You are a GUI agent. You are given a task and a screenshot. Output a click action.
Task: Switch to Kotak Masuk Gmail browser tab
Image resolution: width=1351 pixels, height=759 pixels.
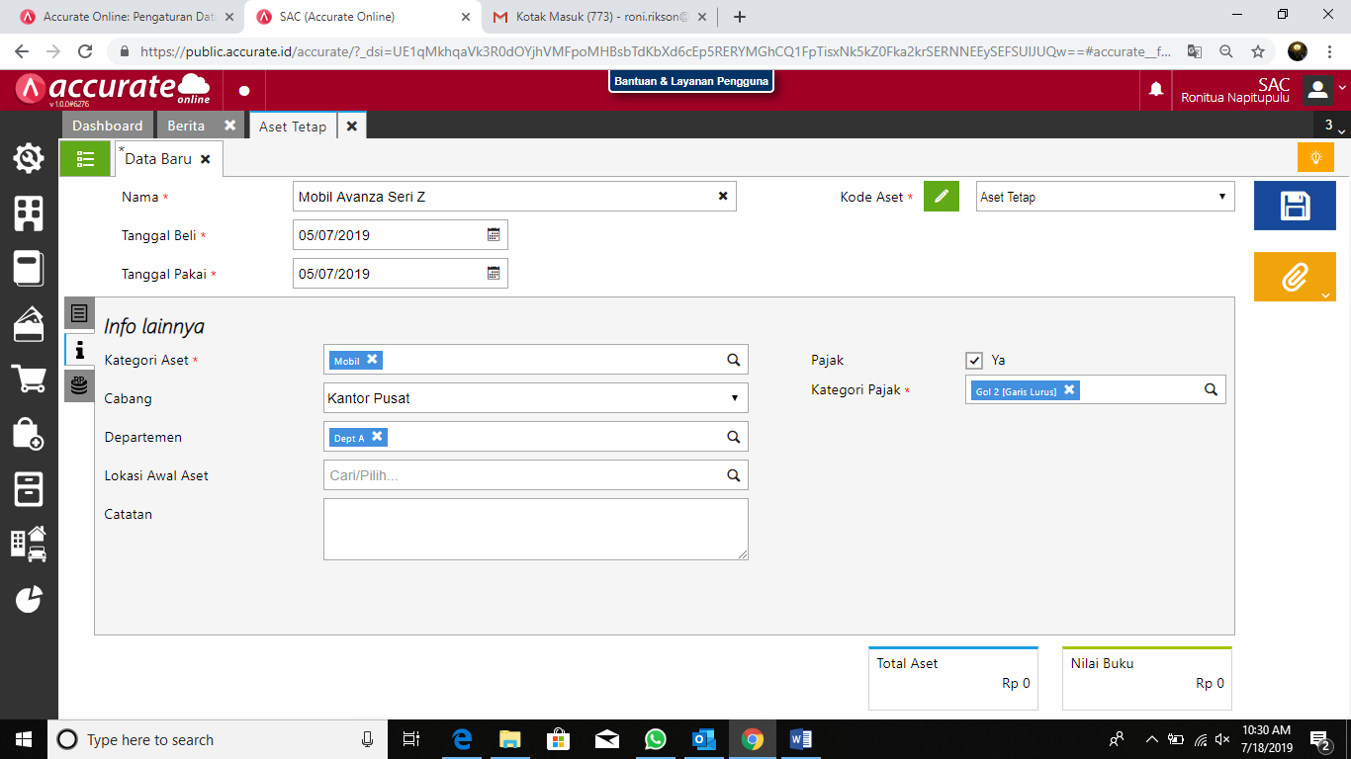point(601,17)
